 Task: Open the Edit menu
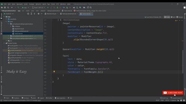pyautogui.click(x=9, y=4)
